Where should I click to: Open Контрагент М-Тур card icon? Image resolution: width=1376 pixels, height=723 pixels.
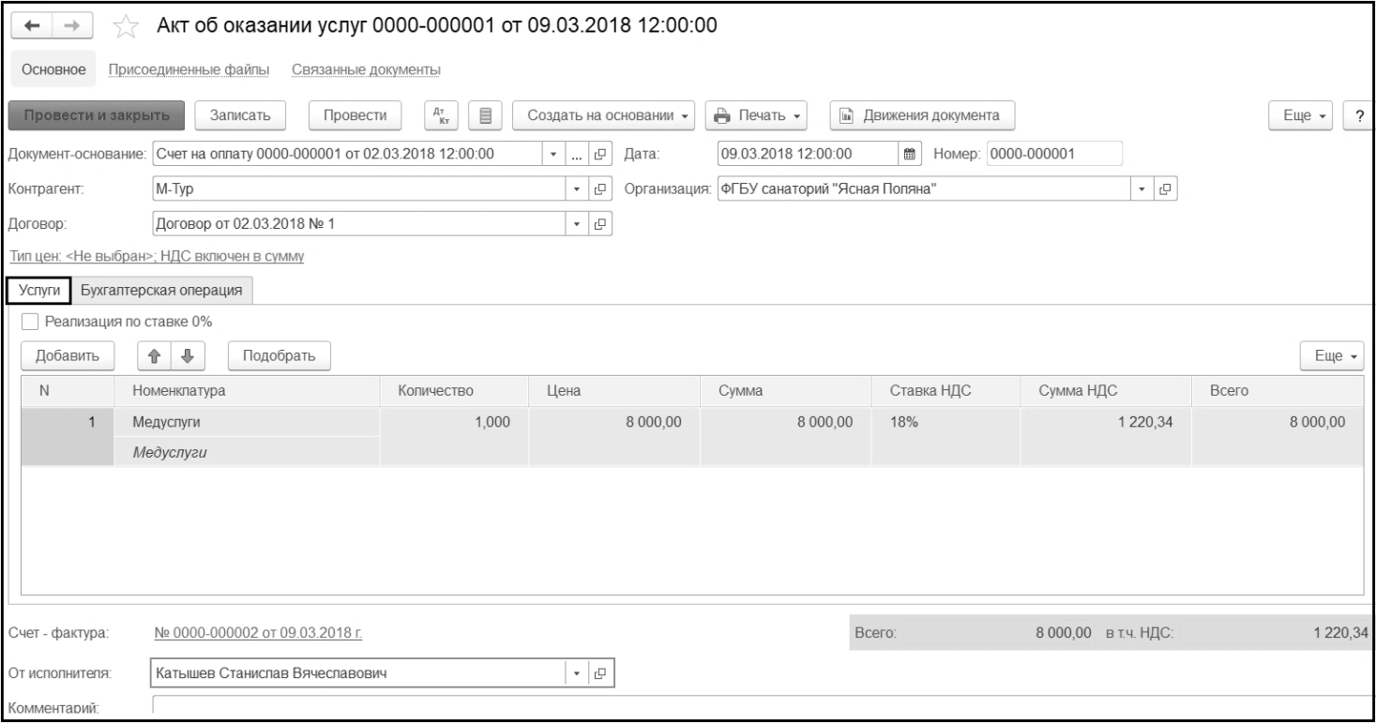[x=601, y=188]
